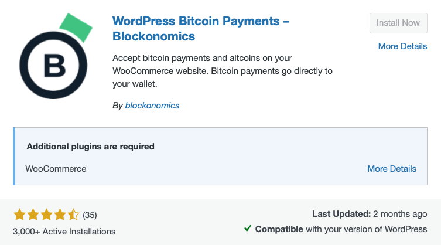Click the Compatible with your version text

click(341, 229)
